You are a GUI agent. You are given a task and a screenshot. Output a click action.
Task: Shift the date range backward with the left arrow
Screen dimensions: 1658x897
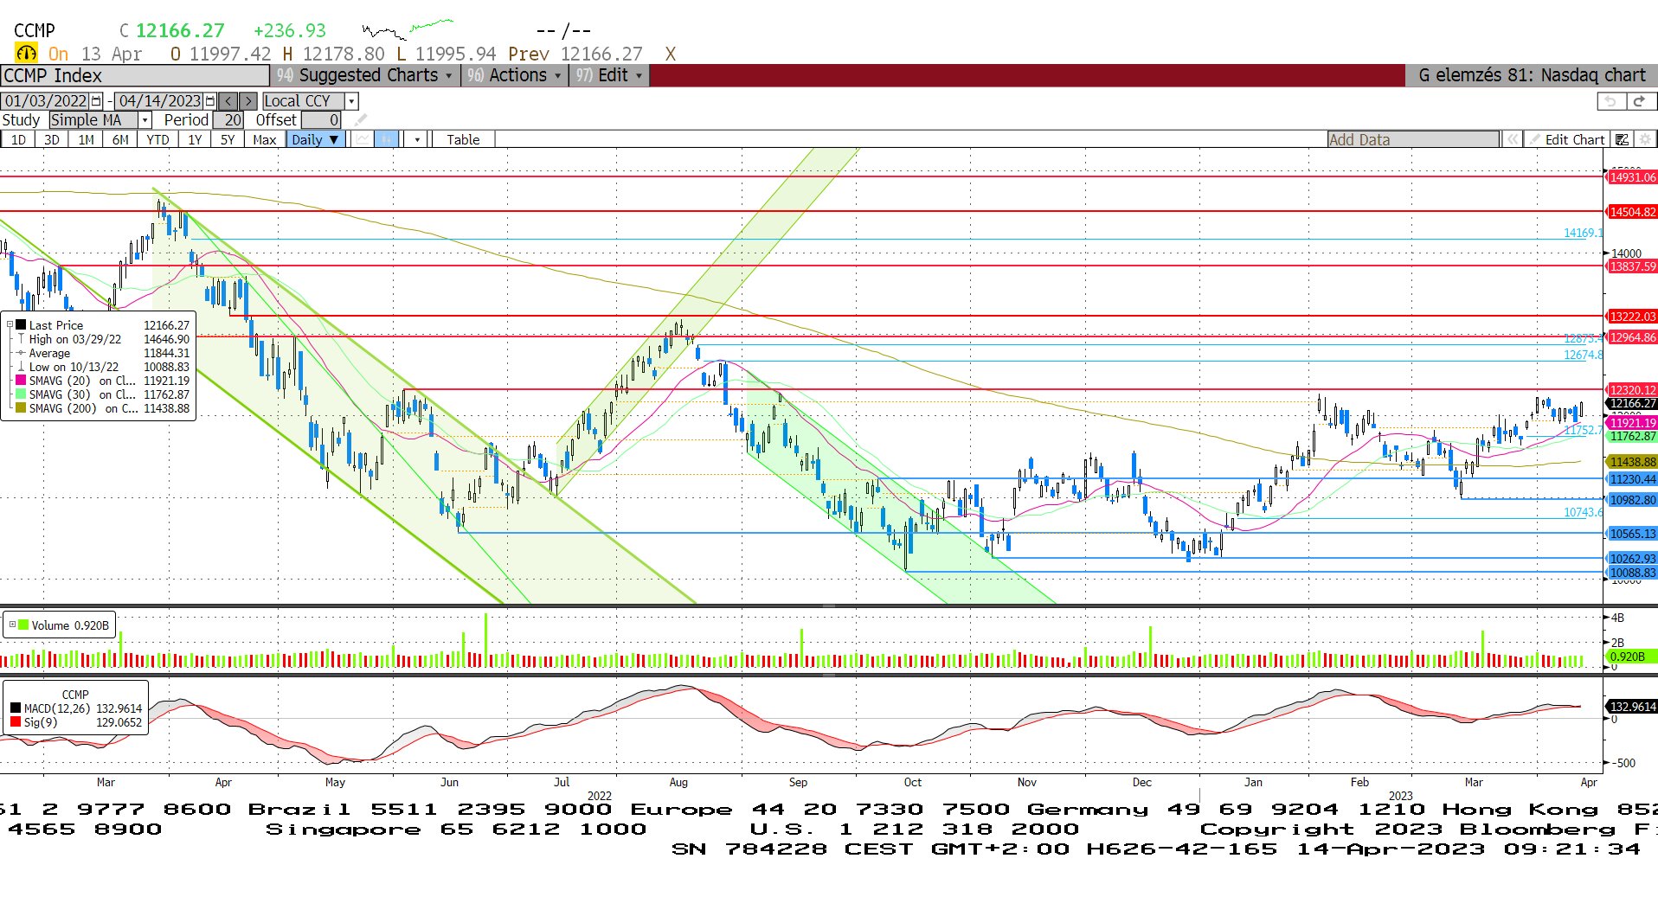pos(228,101)
